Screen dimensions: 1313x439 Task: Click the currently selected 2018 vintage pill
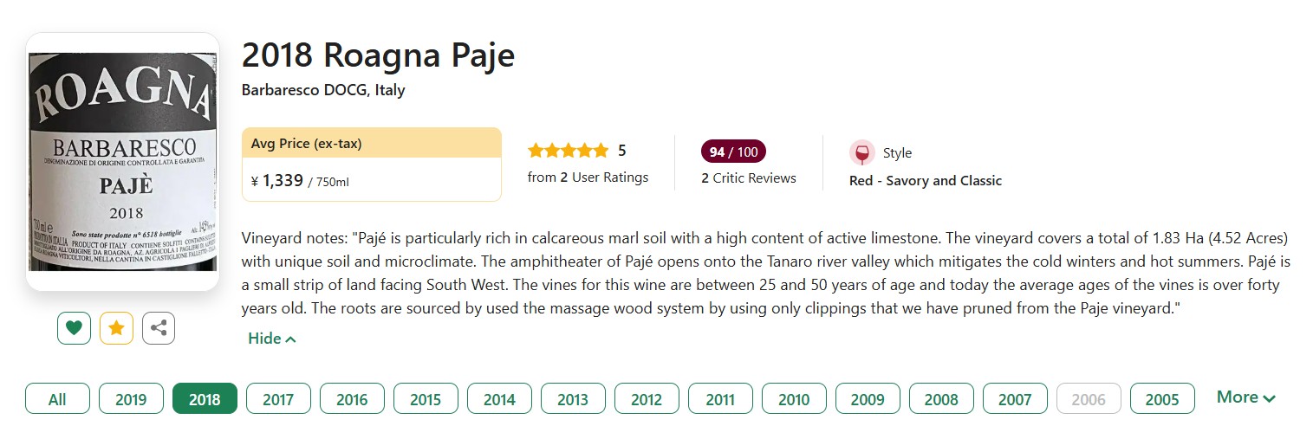pos(205,399)
